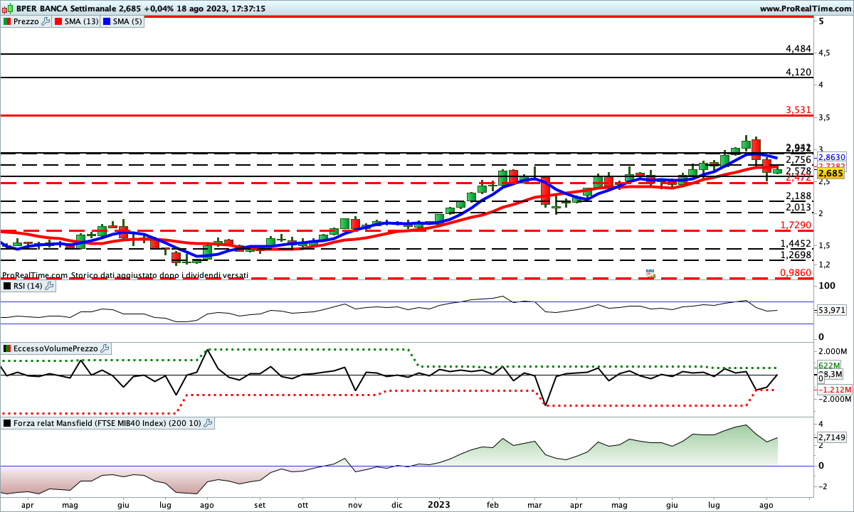
Task: Click the 'nov' month label on time axis
Action: [x=354, y=504]
